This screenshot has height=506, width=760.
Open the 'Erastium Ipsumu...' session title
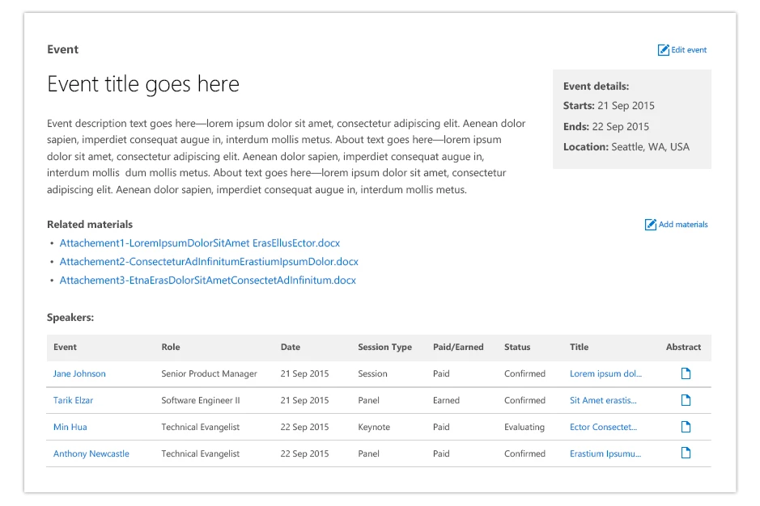point(605,454)
